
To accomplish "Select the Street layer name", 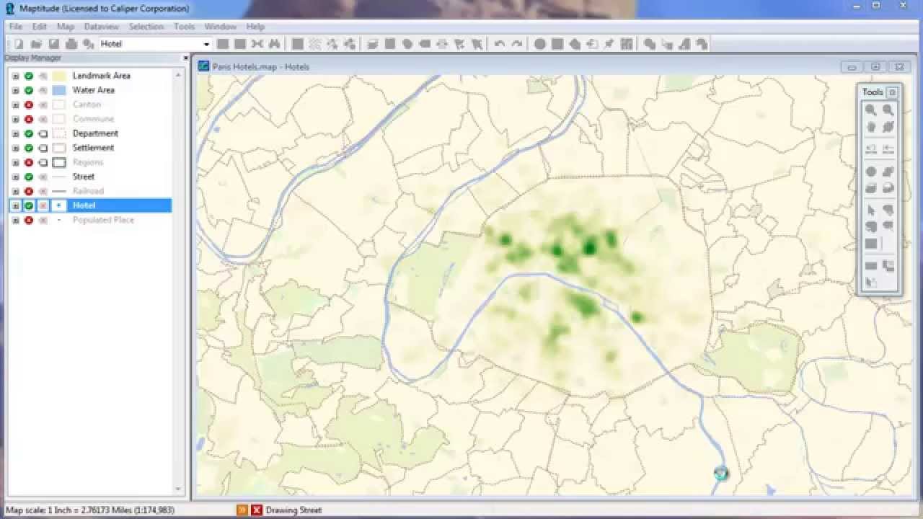I will [84, 177].
